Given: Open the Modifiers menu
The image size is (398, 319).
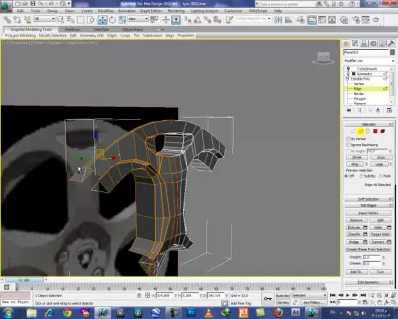Looking at the screenshot, I should click(x=106, y=11).
